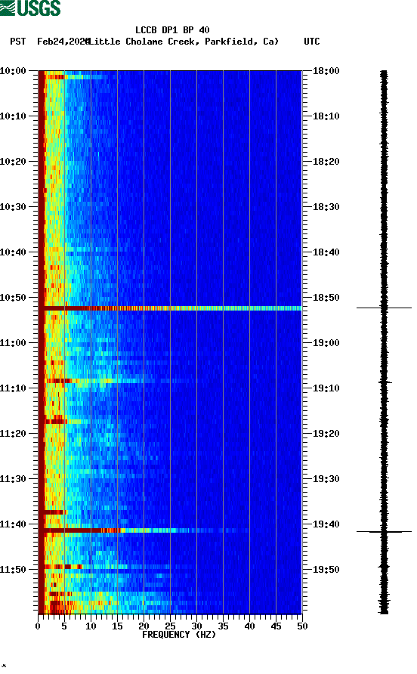Click the '11:40' PST time label
The height and width of the screenshot is (674, 417).
[x=13, y=524]
